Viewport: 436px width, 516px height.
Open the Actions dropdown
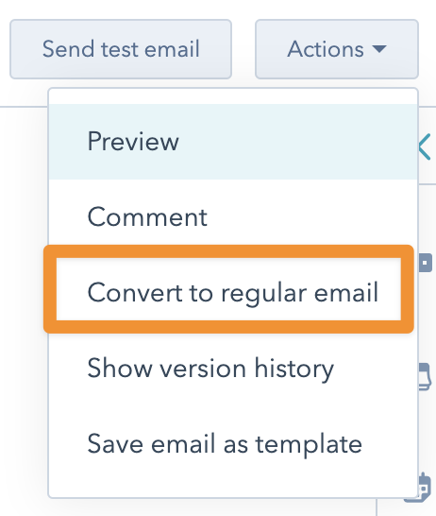[x=337, y=49]
